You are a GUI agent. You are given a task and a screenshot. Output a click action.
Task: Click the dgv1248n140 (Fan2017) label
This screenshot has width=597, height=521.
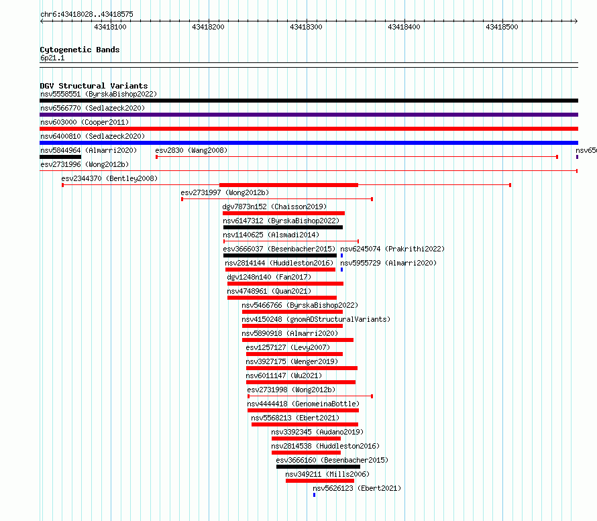click(269, 277)
